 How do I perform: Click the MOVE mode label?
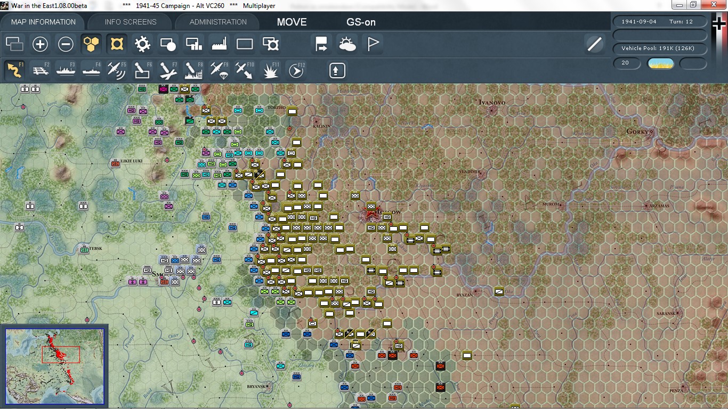(x=292, y=22)
